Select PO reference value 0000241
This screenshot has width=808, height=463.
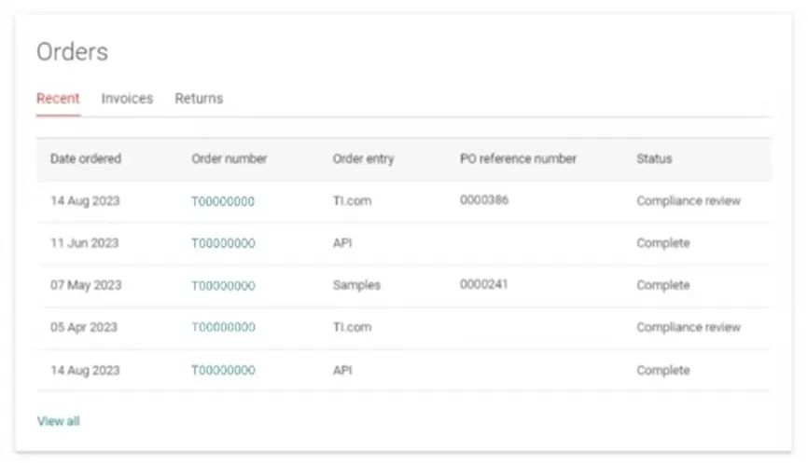pos(484,284)
